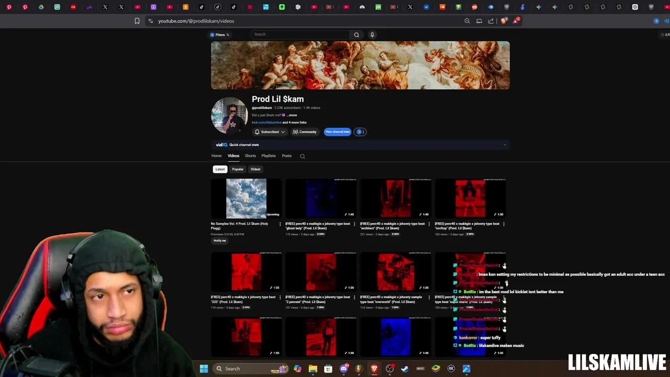Open No Samples Vol. 4 thumbnail

(x=246, y=198)
